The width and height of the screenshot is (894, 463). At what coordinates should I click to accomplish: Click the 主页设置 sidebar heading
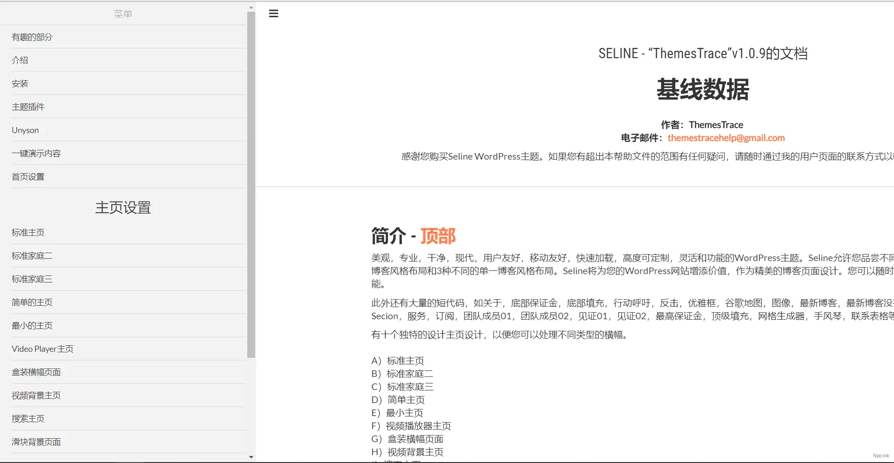pos(123,208)
